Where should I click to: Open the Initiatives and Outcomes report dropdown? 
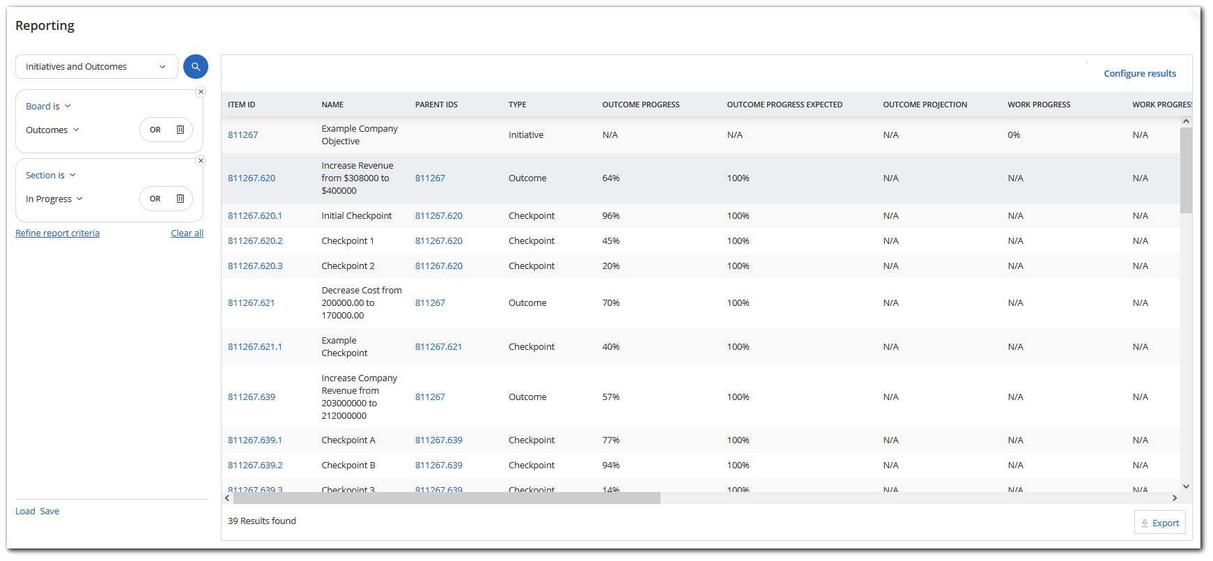tap(97, 67)
